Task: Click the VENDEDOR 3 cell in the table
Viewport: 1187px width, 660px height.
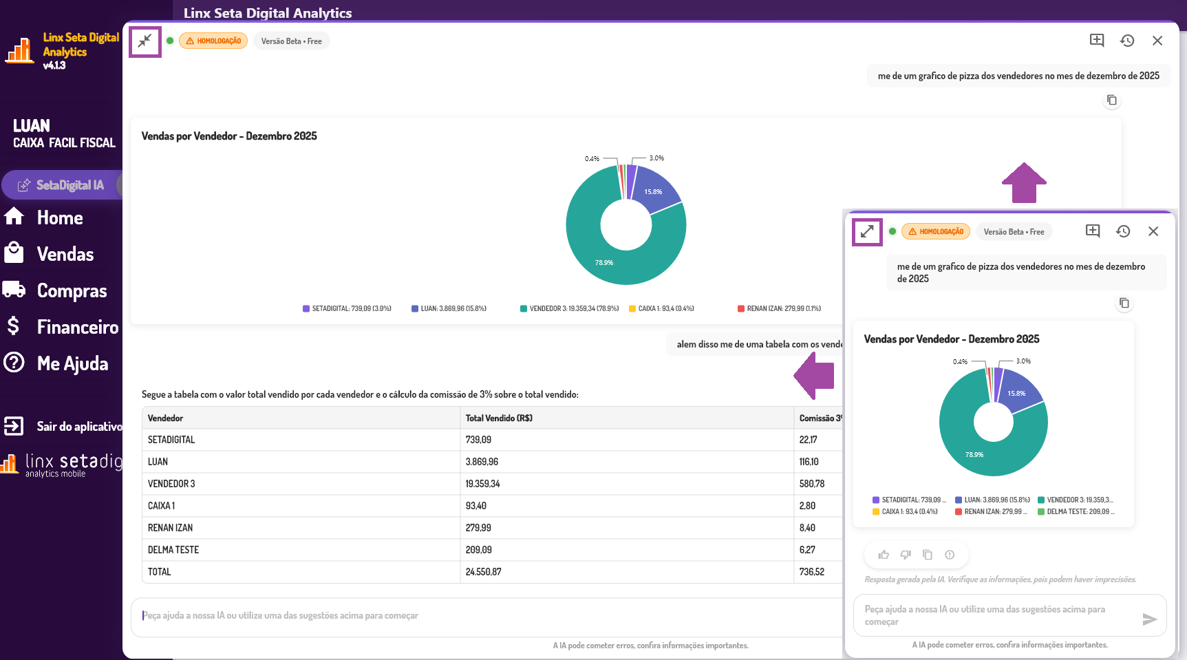Action: pos(301,484)
